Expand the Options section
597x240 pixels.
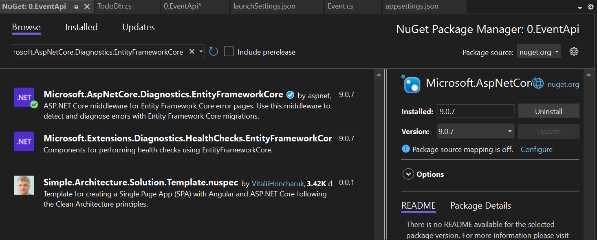click(x=408, y=174)
